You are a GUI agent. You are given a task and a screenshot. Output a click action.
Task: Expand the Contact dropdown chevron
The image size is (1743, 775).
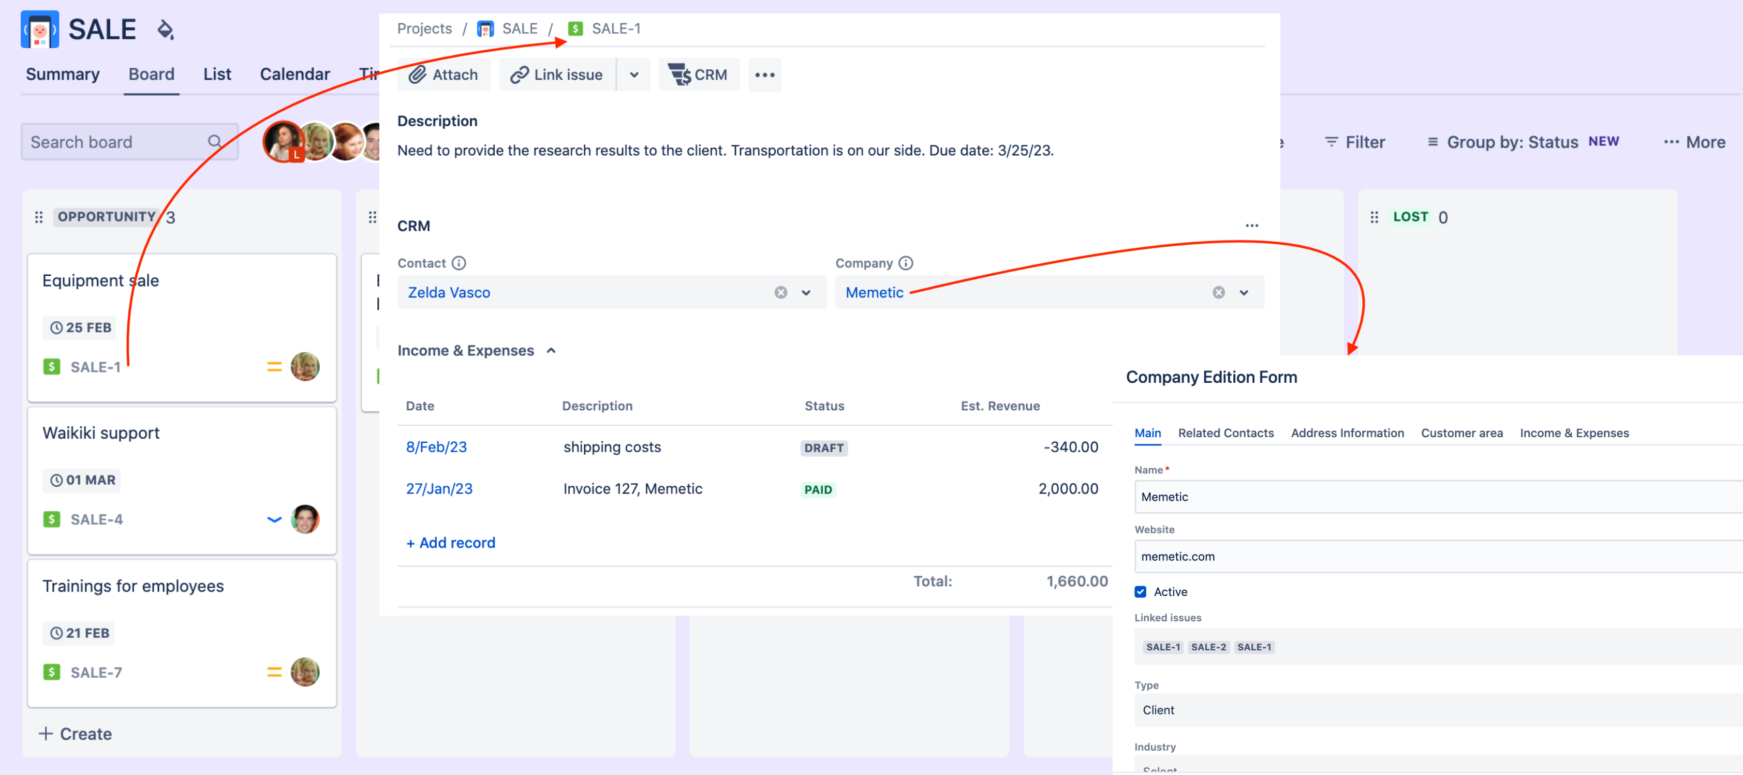pos(806,292)
